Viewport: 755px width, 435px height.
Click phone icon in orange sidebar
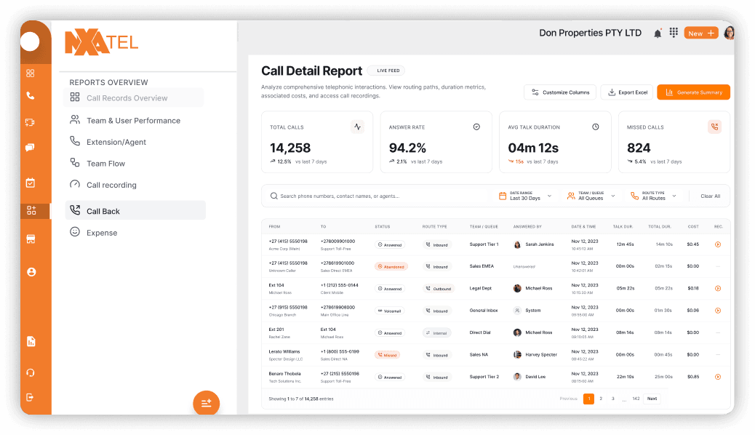point(31,96)
